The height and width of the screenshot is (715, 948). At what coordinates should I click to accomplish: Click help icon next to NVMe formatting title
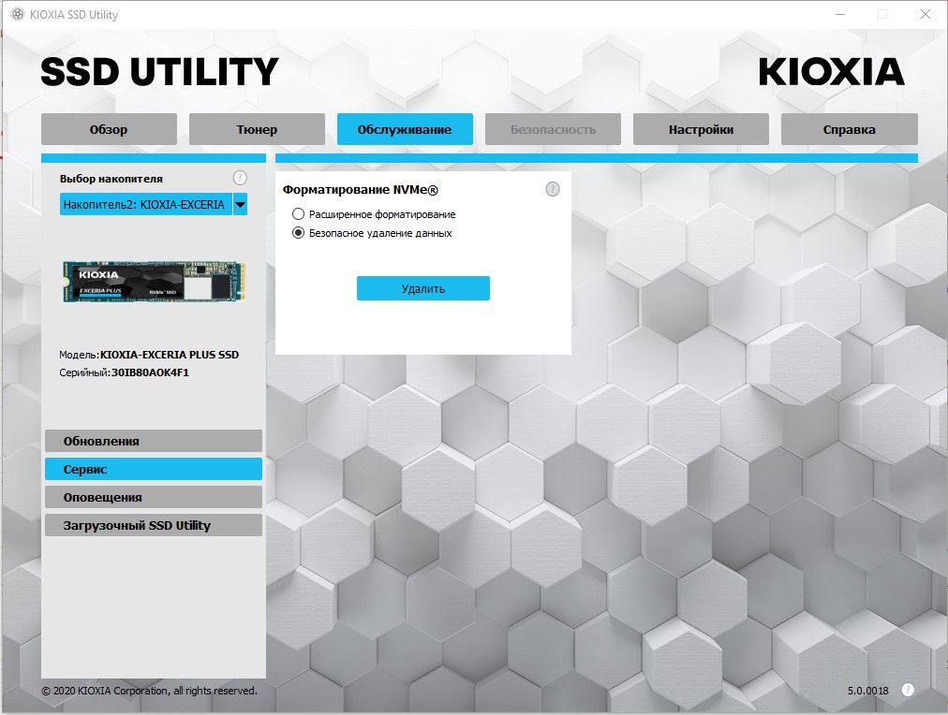pyautogui.click(x=552, y=190)
